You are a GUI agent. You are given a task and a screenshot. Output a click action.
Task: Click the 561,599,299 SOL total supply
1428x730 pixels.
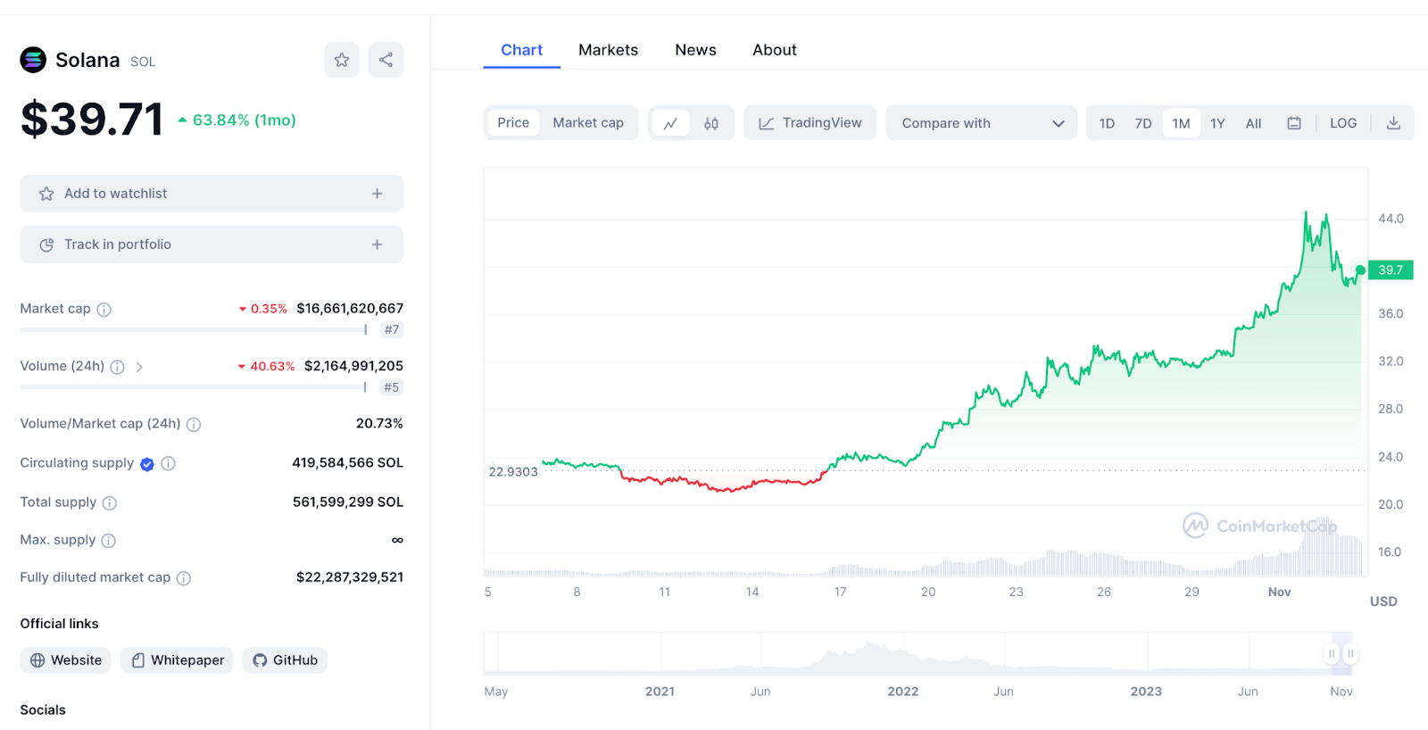pyautogui.click(x=348, y=502)
